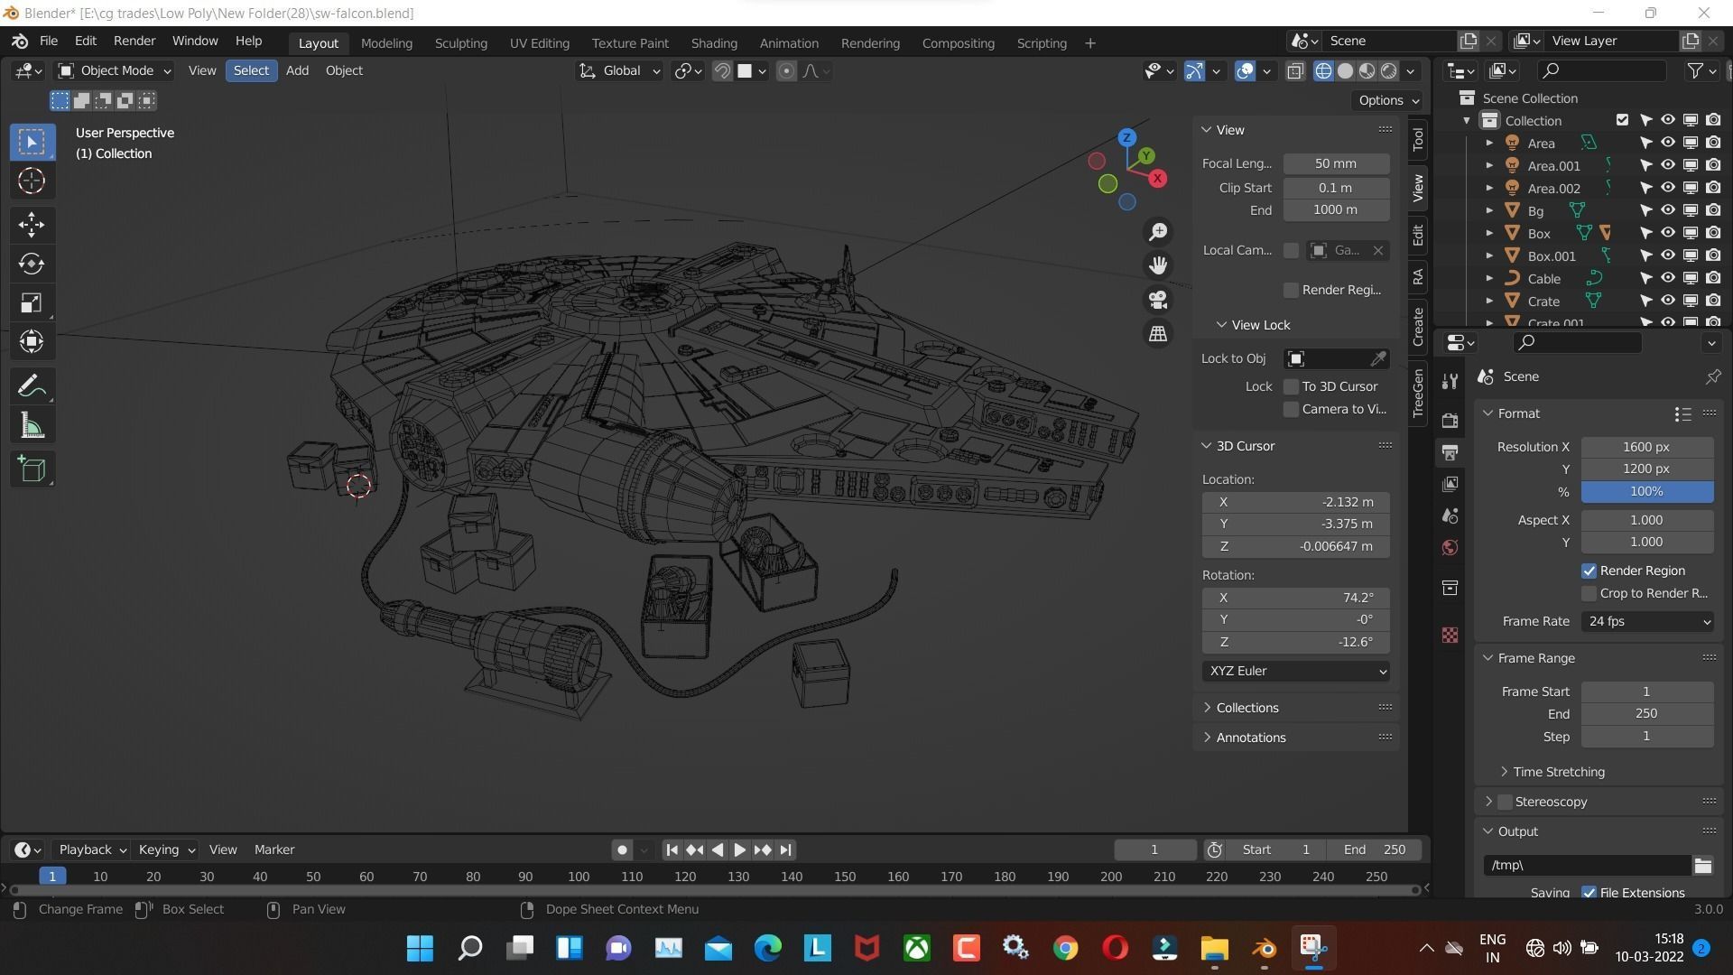1733x975 pixels.
Task: Click the Focal Length 50 mm field
Action: coord(1336,163)
